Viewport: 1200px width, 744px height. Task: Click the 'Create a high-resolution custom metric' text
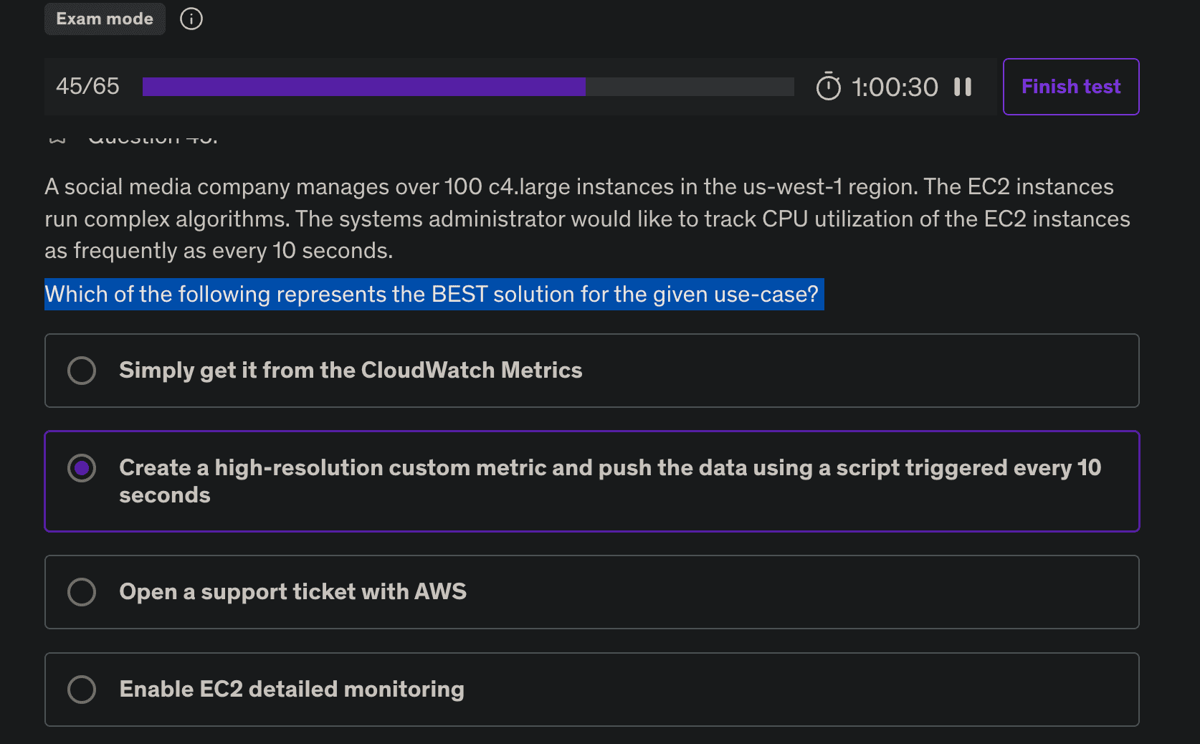(609, 468)
